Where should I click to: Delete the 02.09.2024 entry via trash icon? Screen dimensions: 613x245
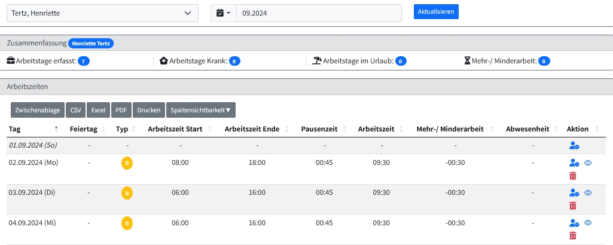(573, 176)
